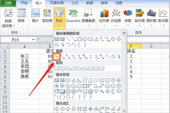Viewport: 170px width, 113px height.
Task: Switch to the 开始 tab
Action: (24, 3)
